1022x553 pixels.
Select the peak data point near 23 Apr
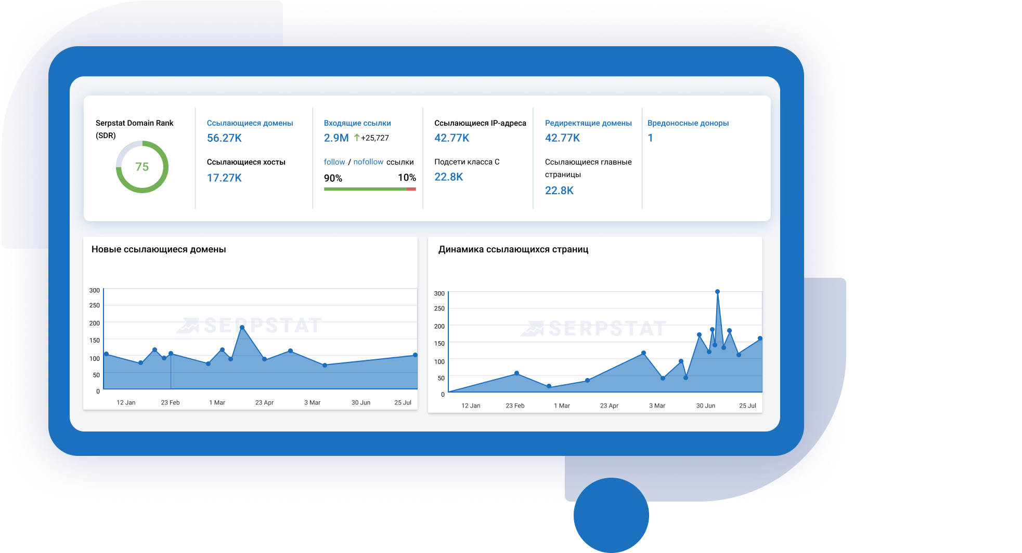(x=242, y=327)
